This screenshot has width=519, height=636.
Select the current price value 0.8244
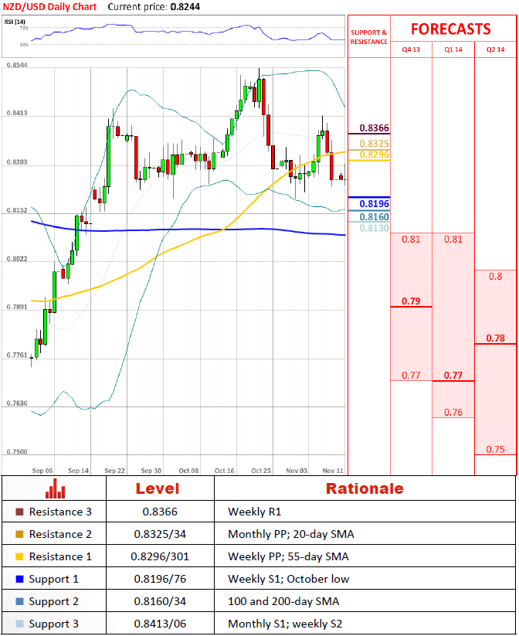185,7
